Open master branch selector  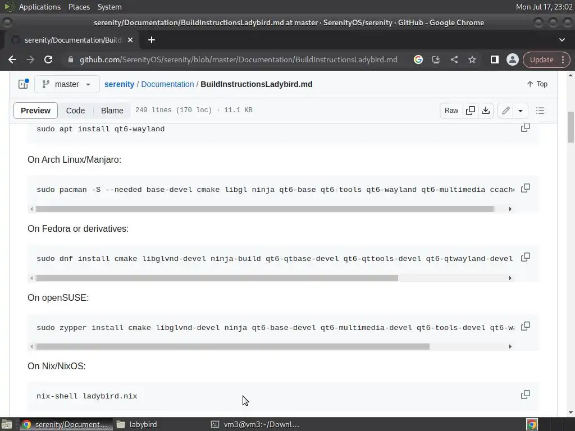pyautogui.click(x=67, y=84)
